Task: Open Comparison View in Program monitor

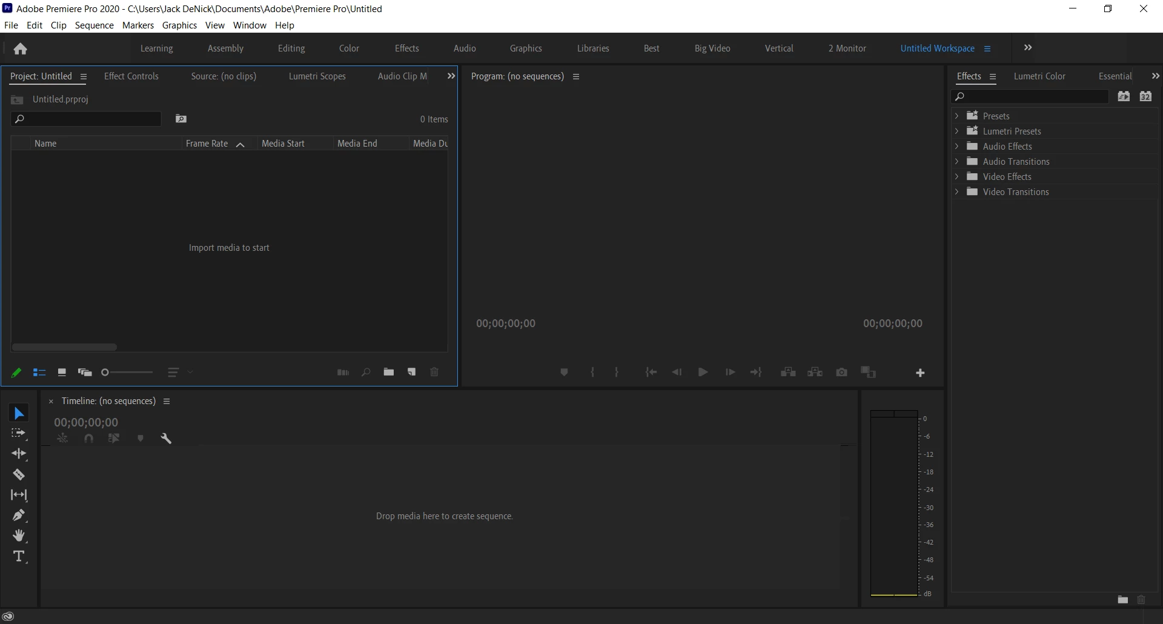Action: (x=868, y=372)
